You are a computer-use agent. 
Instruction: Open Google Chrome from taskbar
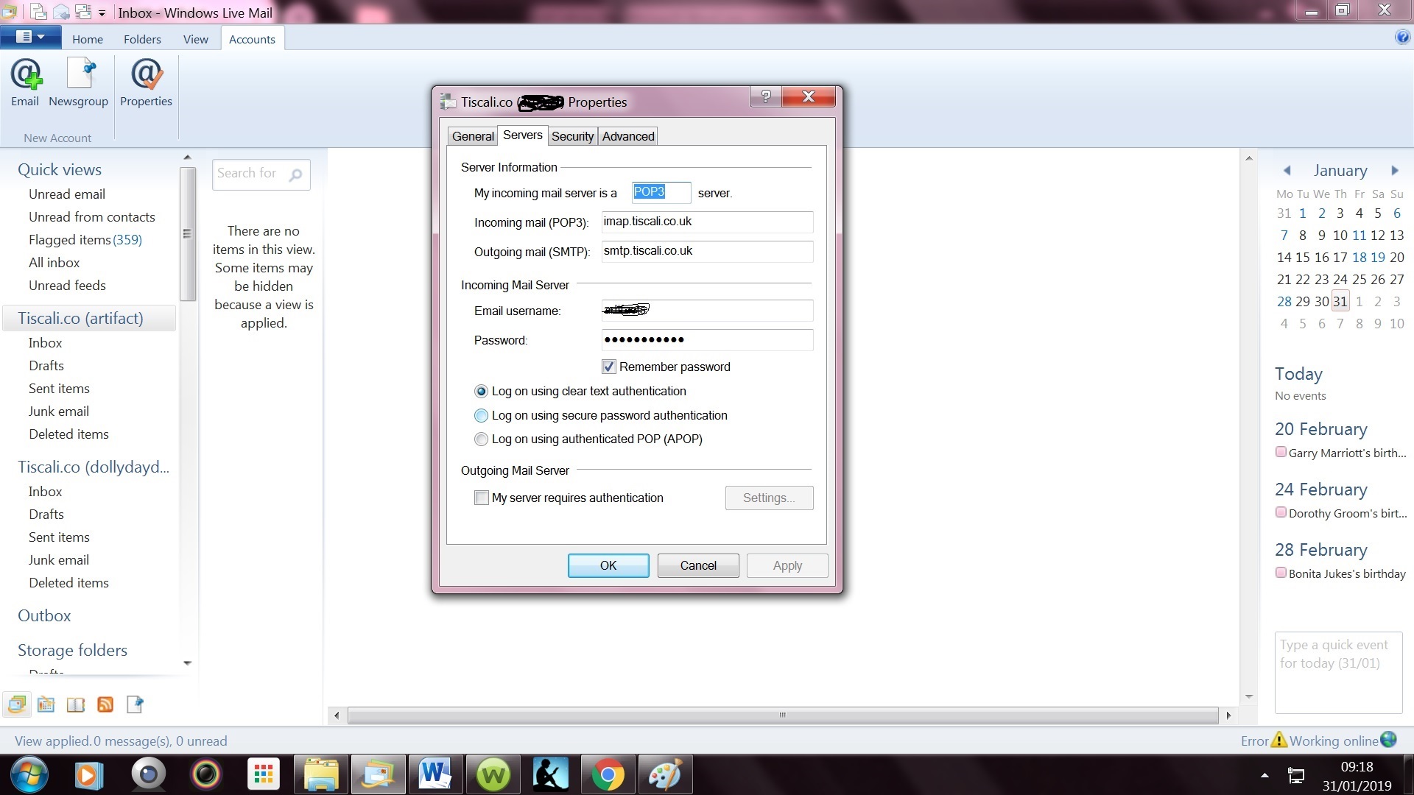coord(608,775)
